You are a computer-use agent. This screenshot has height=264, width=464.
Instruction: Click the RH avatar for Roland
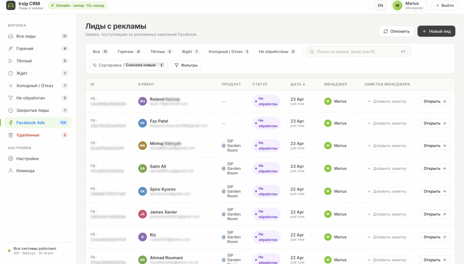[x=142, y=101]
